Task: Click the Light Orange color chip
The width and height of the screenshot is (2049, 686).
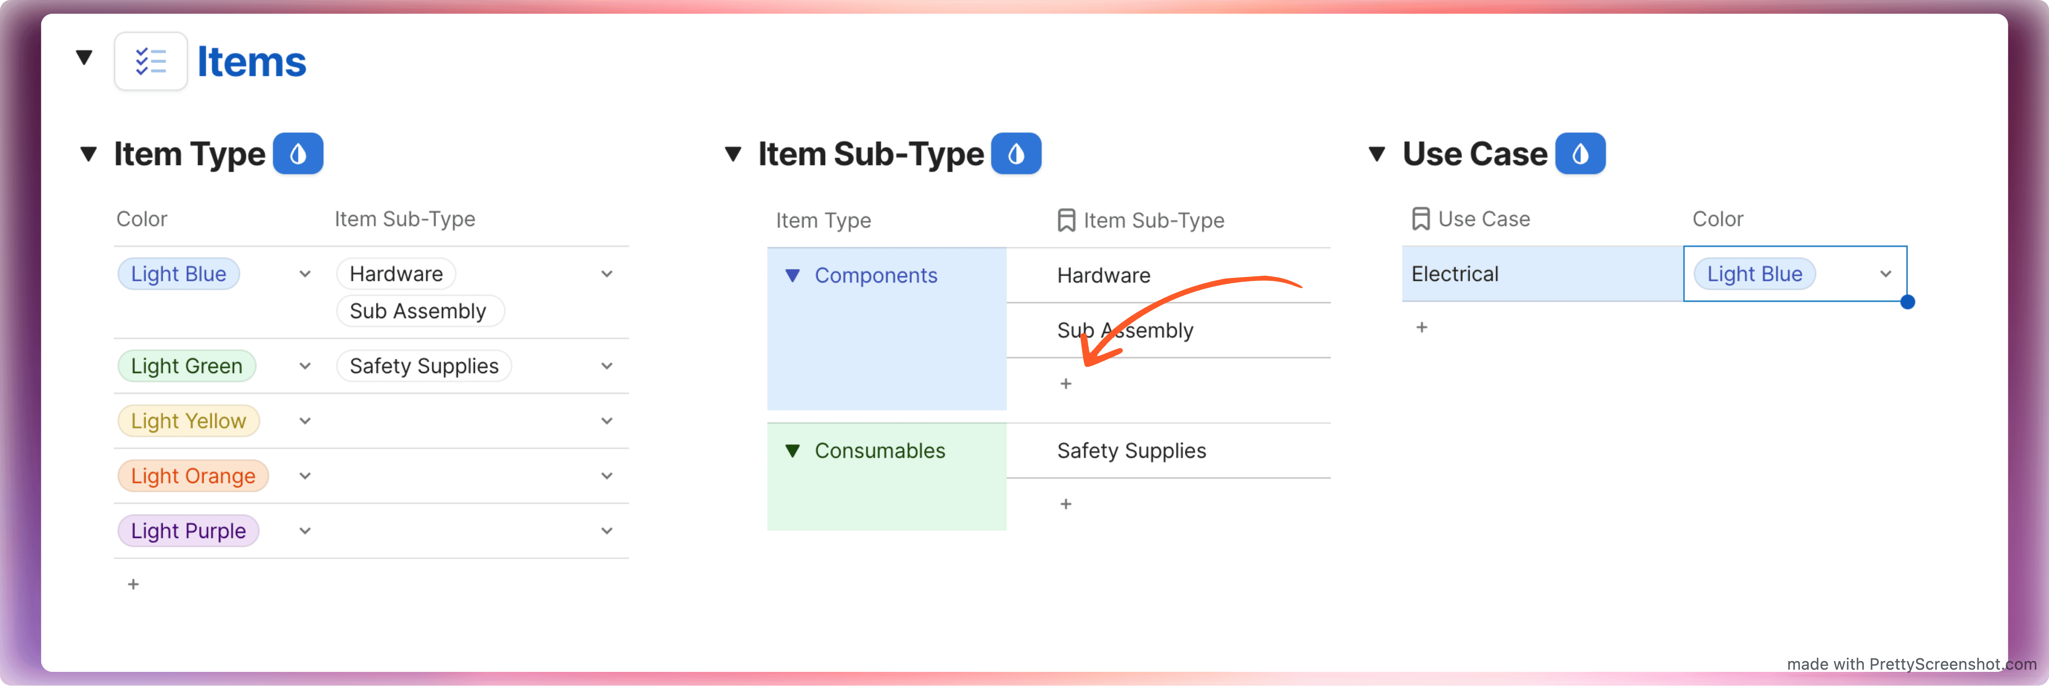Action: click(193, 476)
